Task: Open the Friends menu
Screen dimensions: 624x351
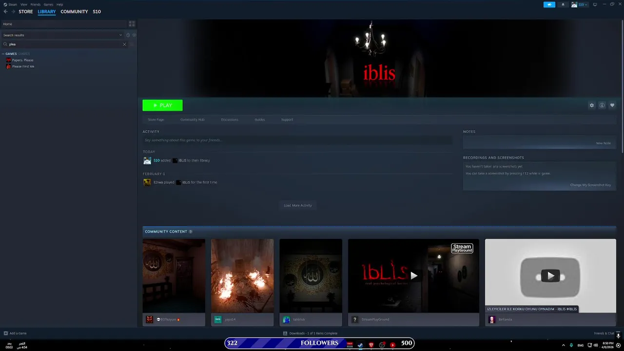Action: coord(36,4)
